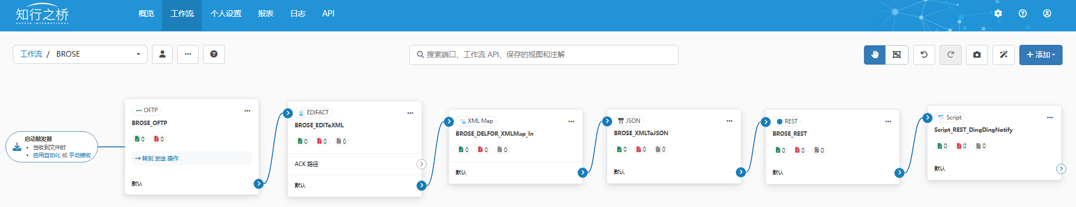The width and height of the screenshot is (1076, 207).
Task: Select the BROSE_DELFOR_XMLMap_In connector title
Action: point(495,134)
